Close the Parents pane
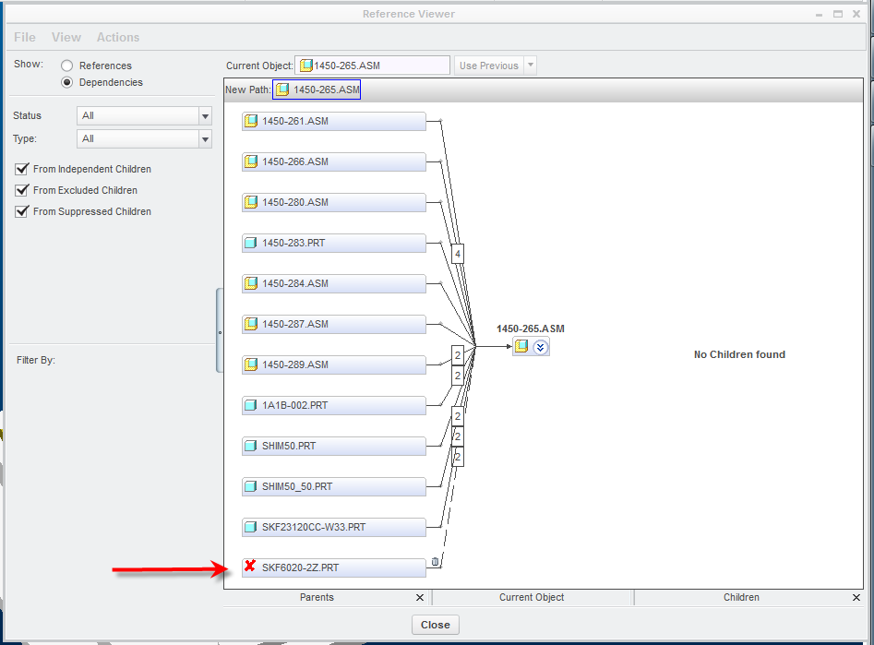 (x=420, y=598)
